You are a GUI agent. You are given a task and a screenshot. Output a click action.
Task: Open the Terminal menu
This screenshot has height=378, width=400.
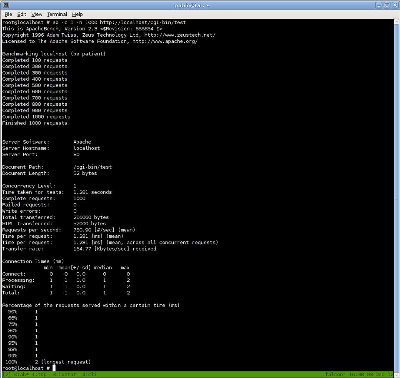point(57,14)
